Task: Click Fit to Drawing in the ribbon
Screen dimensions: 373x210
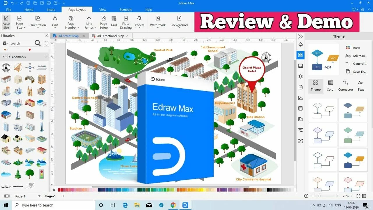Action: (x=126, y=22)
